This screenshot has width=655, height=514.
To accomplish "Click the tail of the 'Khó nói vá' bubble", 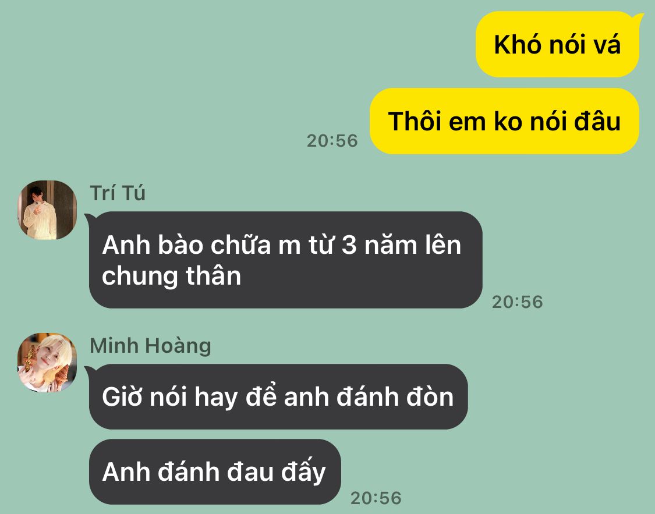I will tap(638, 17).
